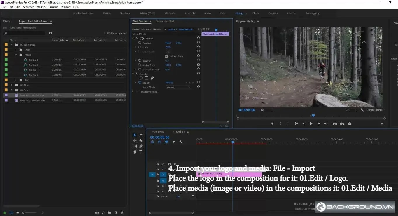Toggle Uniform Scale checkbox
The height and width of the screenshot is (216, 398).
pyautogui.click(x=166, y=56)
